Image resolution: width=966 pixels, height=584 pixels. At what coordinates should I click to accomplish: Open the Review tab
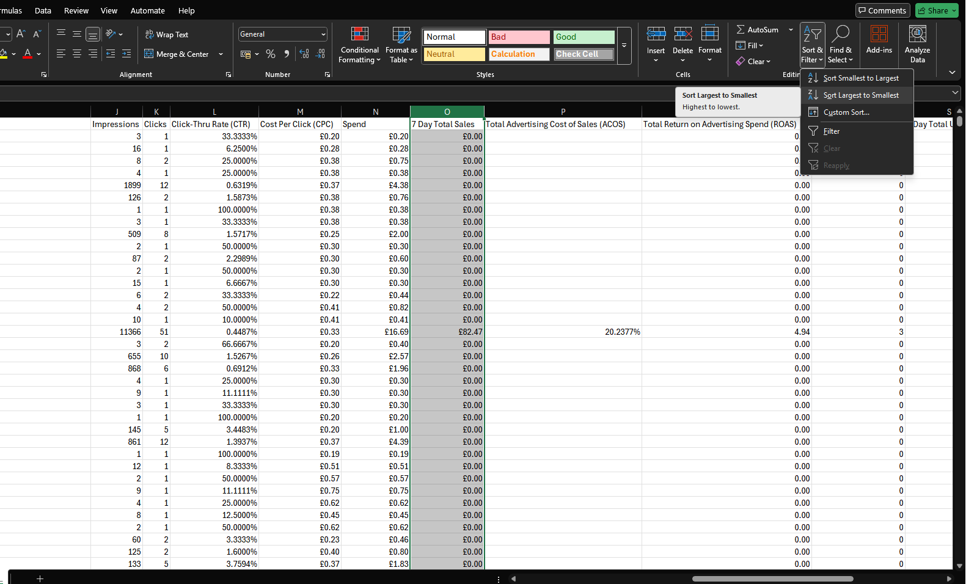click(76, 10)
